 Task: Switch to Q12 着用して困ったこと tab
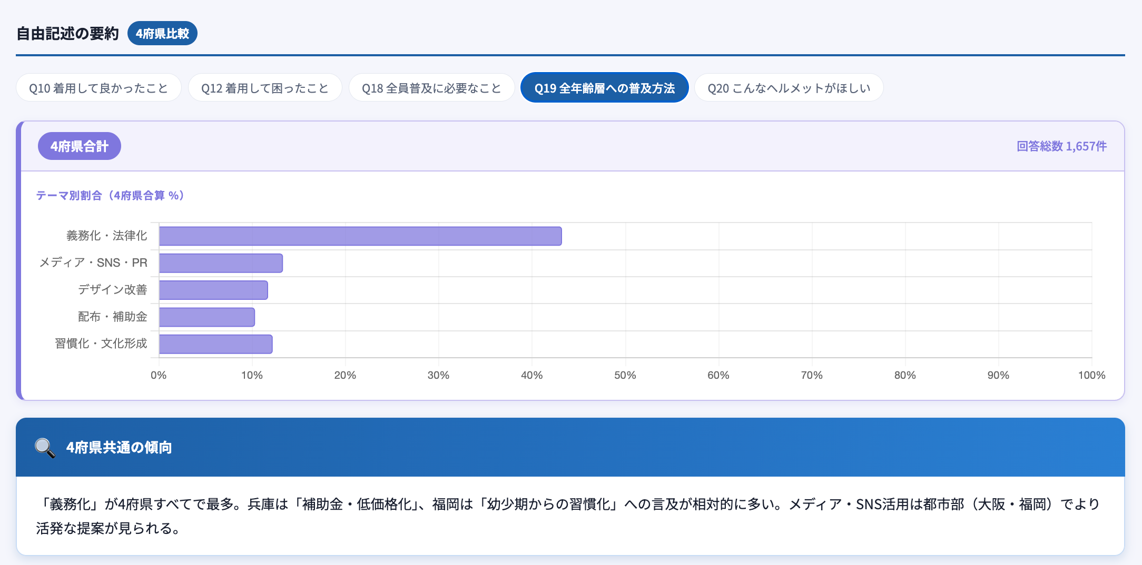(x=265, y=88)
